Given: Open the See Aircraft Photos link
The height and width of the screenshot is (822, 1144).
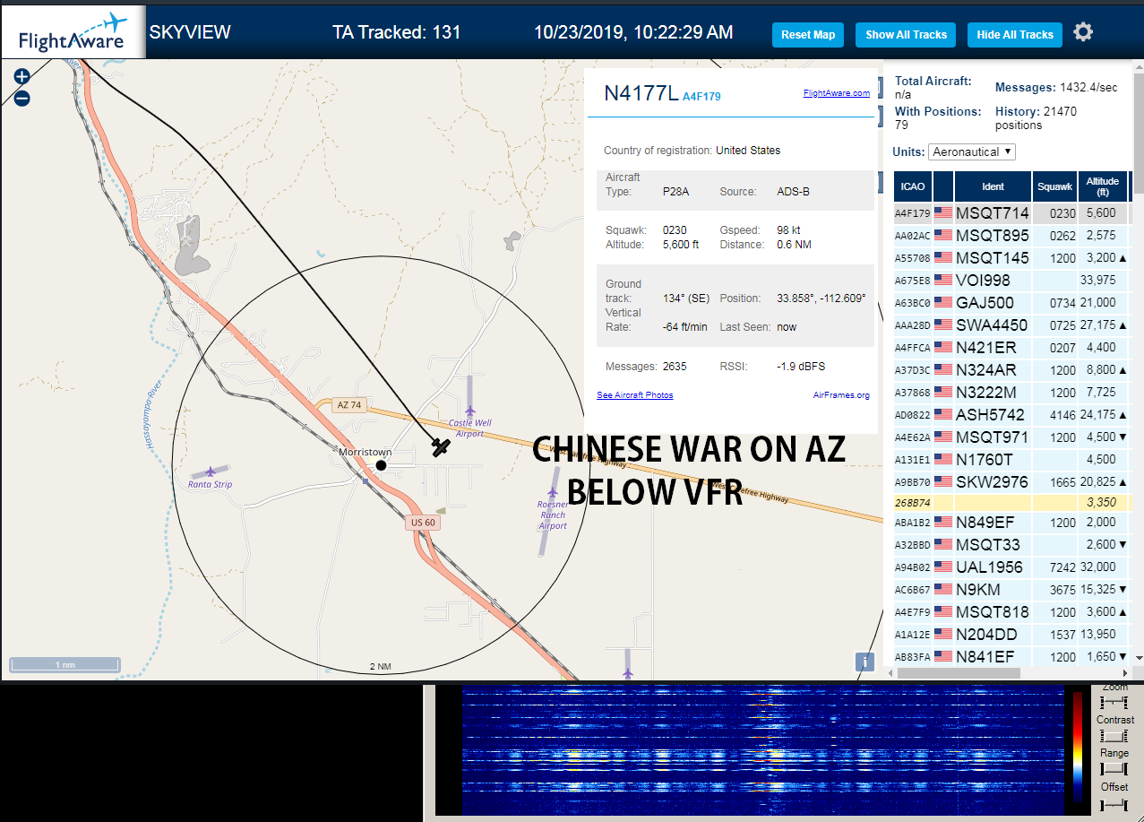Looking at the screenshot, I should pos(635,395).
